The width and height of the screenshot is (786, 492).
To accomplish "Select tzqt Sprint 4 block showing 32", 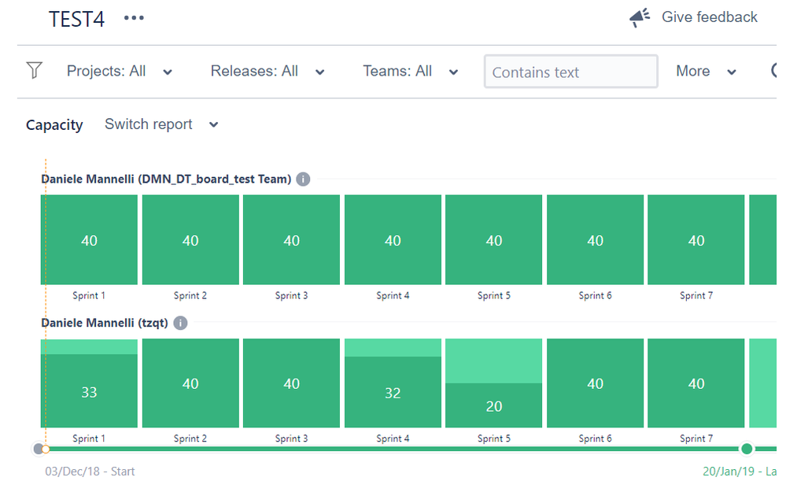I will coord(393,383).
